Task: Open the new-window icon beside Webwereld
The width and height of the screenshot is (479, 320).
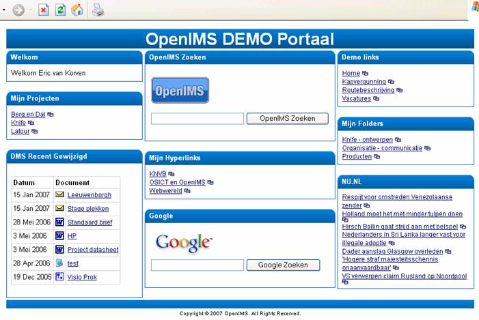Action: point(187,191)
